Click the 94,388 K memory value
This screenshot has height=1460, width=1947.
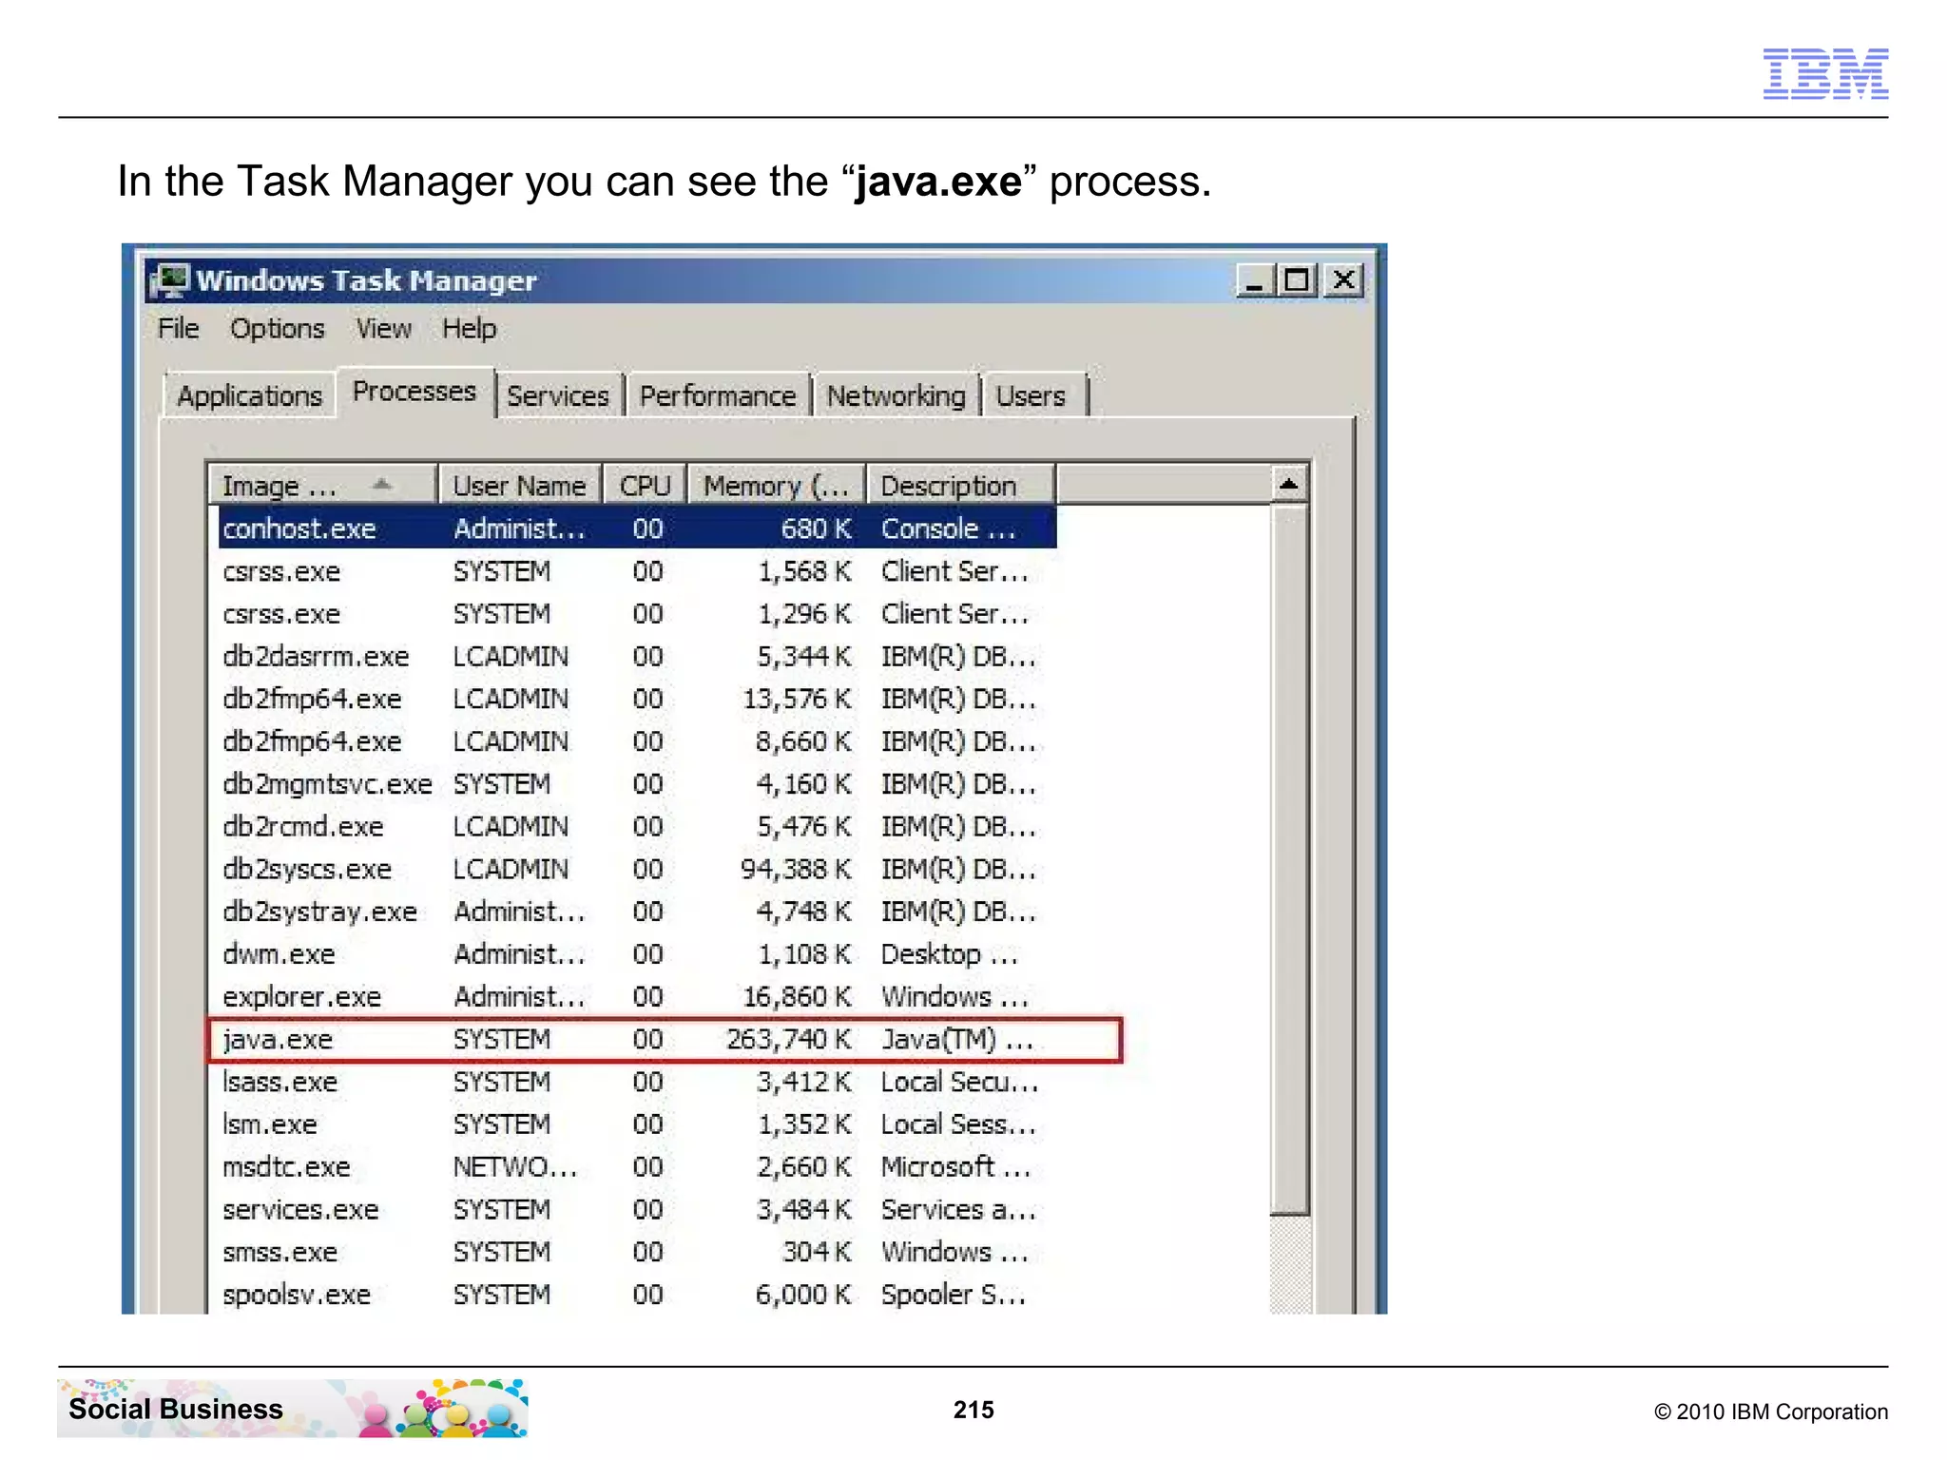[x=796, y=870]
